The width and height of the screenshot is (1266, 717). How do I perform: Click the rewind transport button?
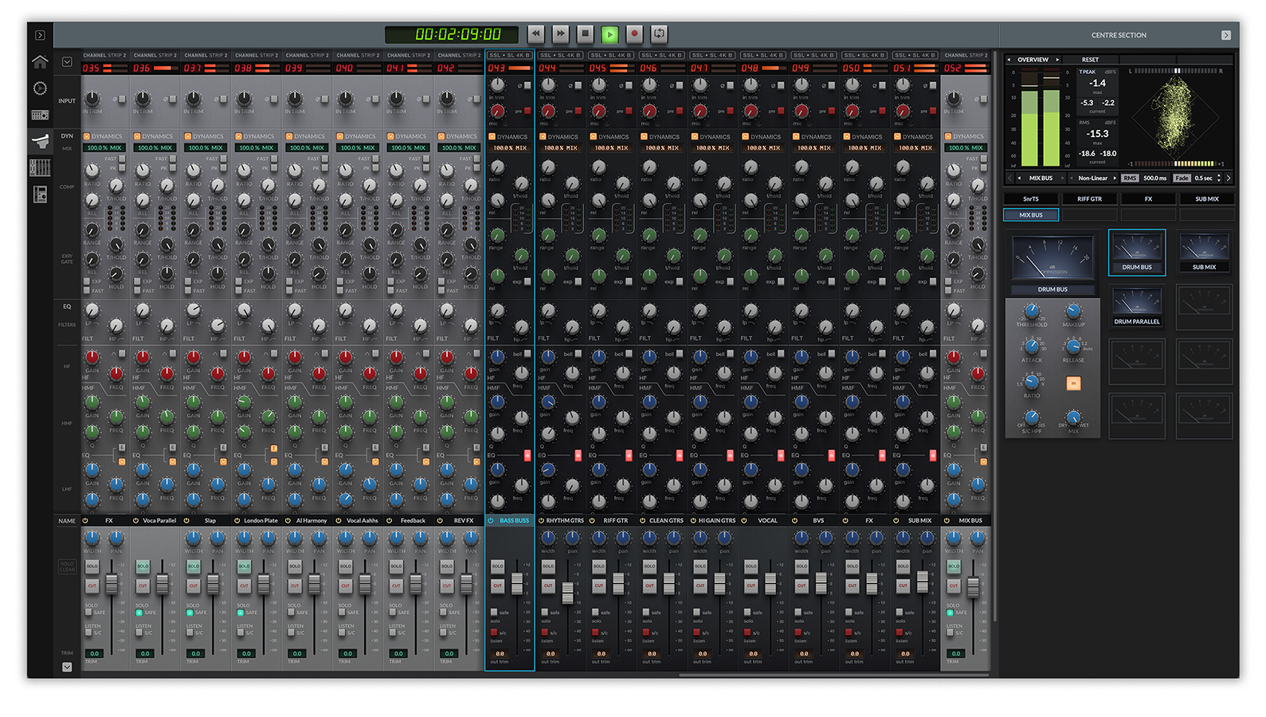click(x=536, y=33)
